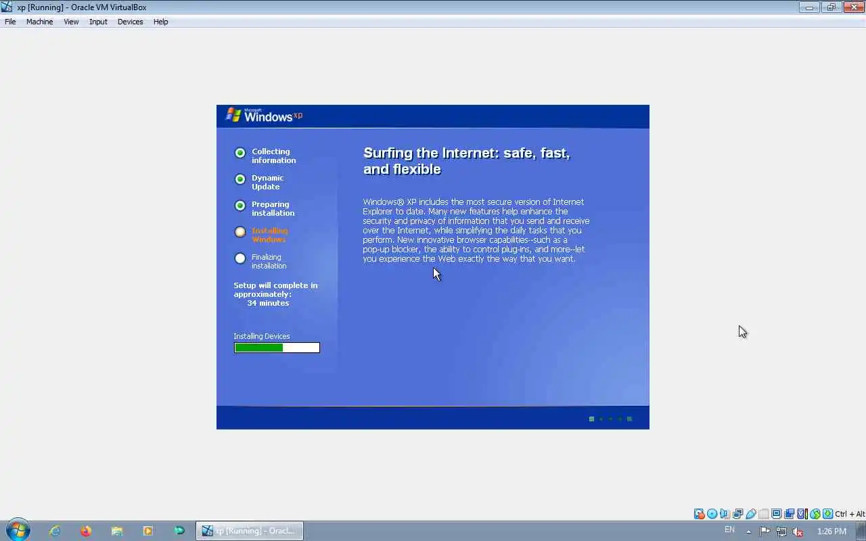Launch Firefox from the taskbar
Image resolution: width=866 pixels, height=541 pixels.
(x=86, y=531)
